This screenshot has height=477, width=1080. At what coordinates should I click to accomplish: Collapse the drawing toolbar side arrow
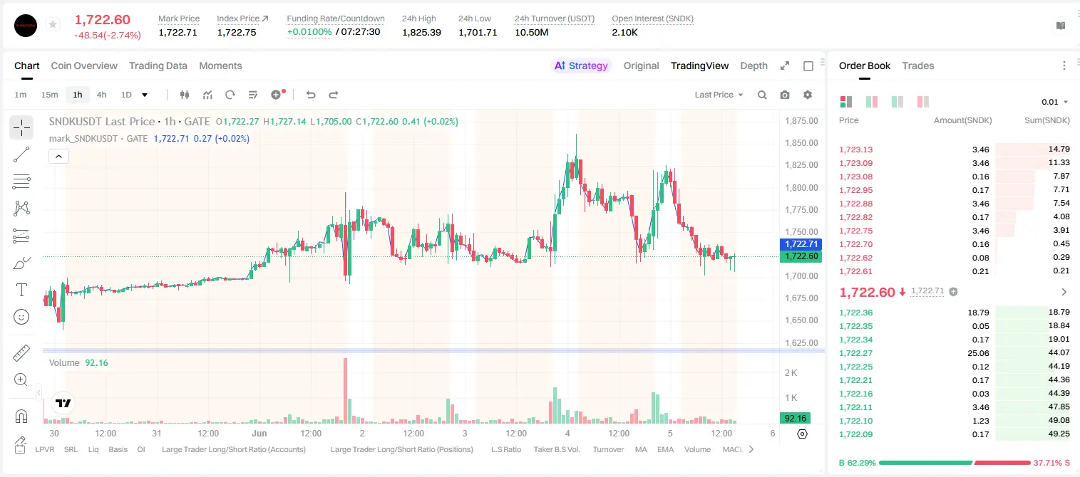(x=38, y=392)
